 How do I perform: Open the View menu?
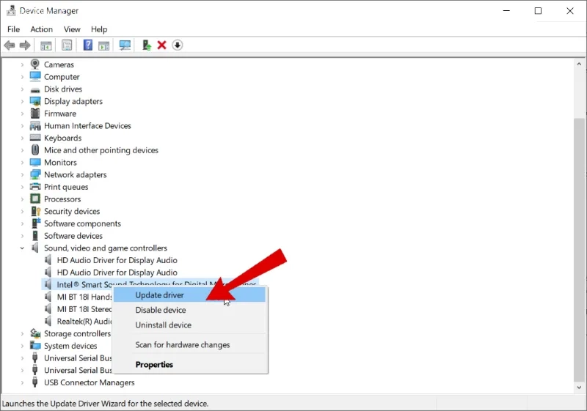(72, 29)
